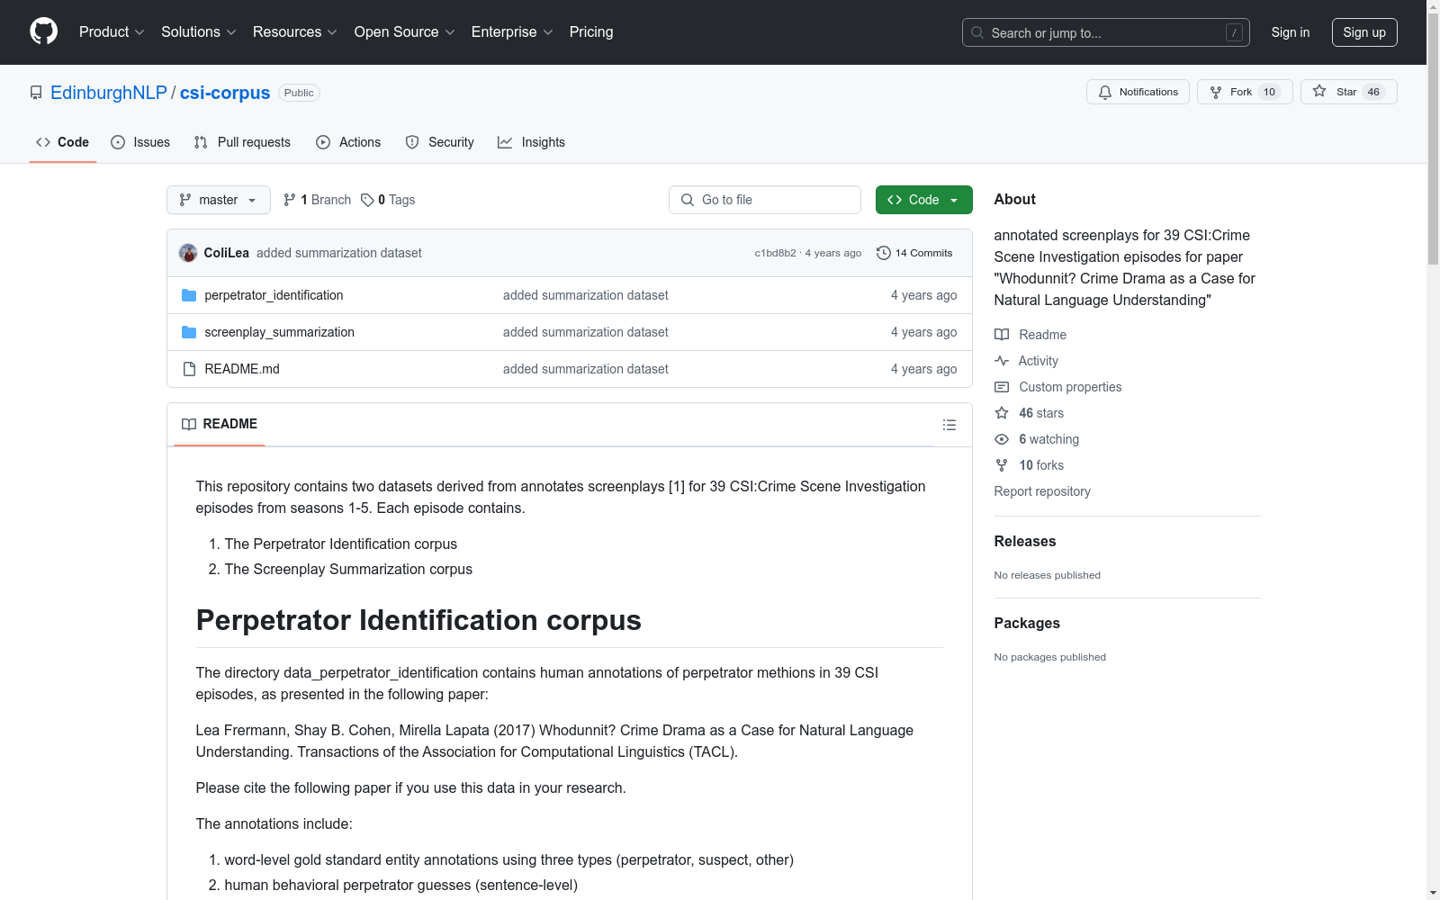Expand the Enterprise menu
Screen dimensions: 1440x900
[512, 32]
